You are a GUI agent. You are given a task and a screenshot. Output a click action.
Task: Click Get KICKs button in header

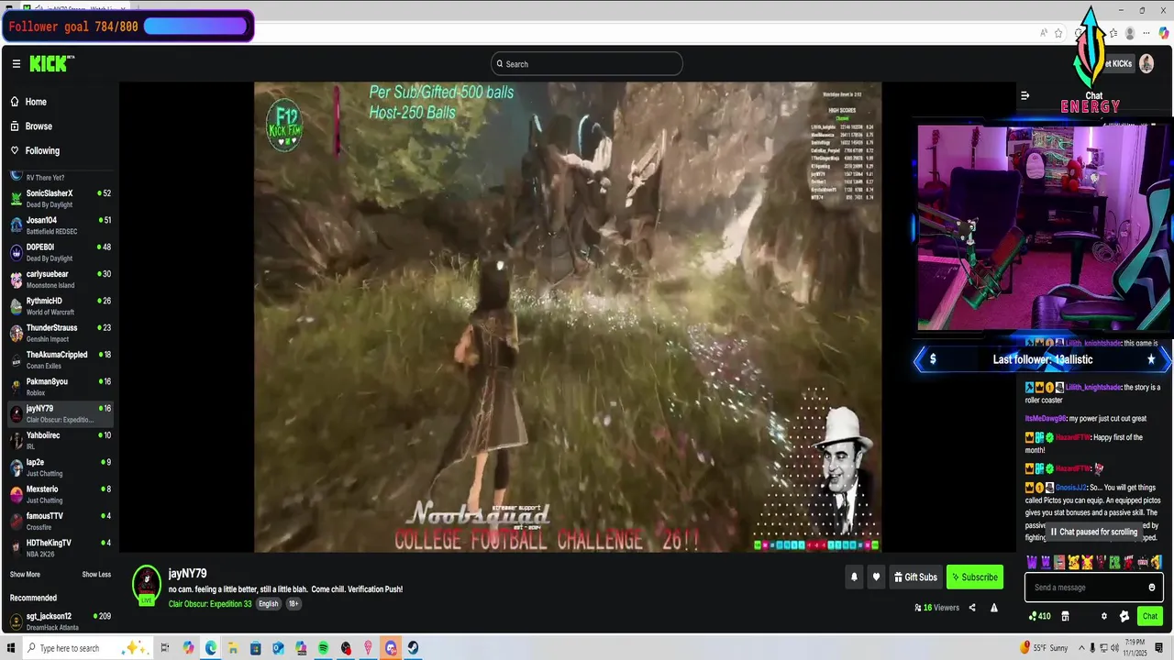(x=1117, y=63)
